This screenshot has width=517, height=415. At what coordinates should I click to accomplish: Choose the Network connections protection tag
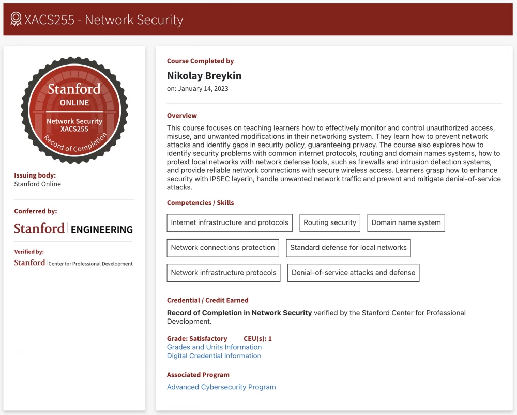tap(223, 248)
